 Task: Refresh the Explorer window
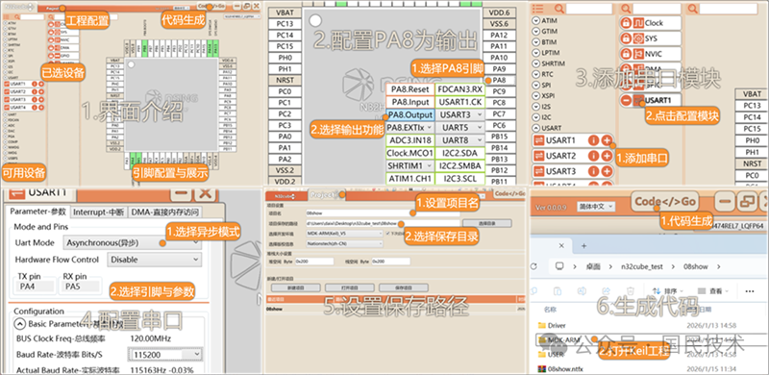tap(535, 266)
